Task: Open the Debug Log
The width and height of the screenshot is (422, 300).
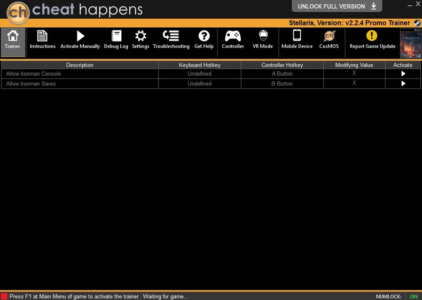Action: click(x=116, y=39)
